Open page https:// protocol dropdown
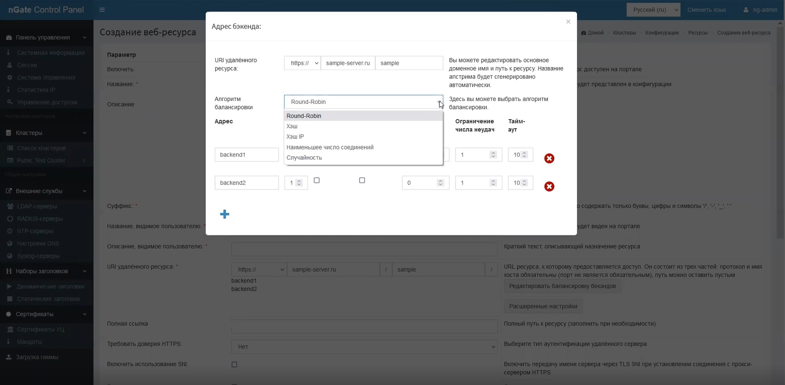Screen dimensions: 785x385 [x=259, y=270]
